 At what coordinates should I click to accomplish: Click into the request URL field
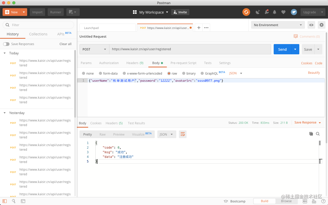pos(190,49)
